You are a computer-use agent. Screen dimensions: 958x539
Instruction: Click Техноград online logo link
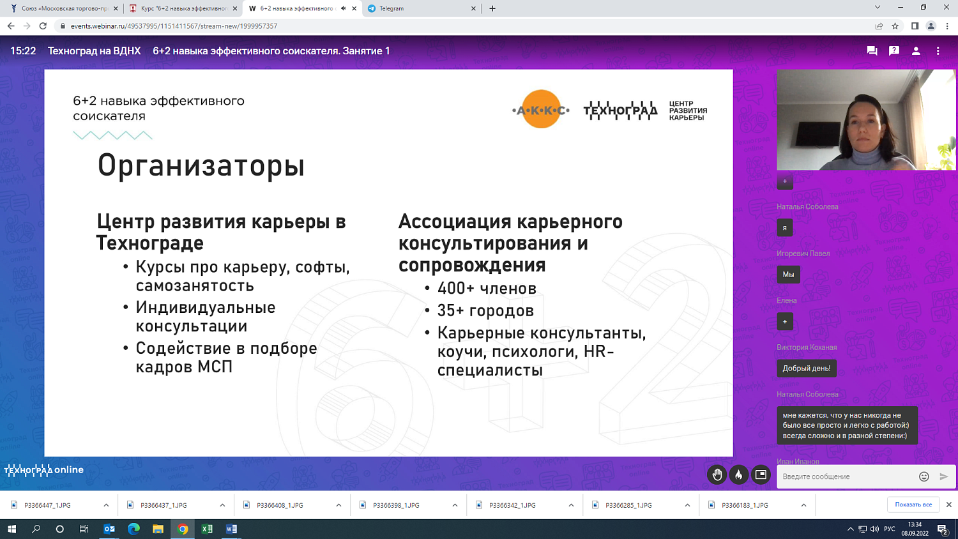[43, 470]
